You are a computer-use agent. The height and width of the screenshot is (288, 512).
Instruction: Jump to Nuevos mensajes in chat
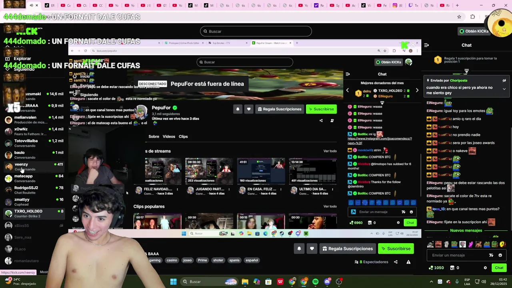pyautogui.click(x=466, y=230)
